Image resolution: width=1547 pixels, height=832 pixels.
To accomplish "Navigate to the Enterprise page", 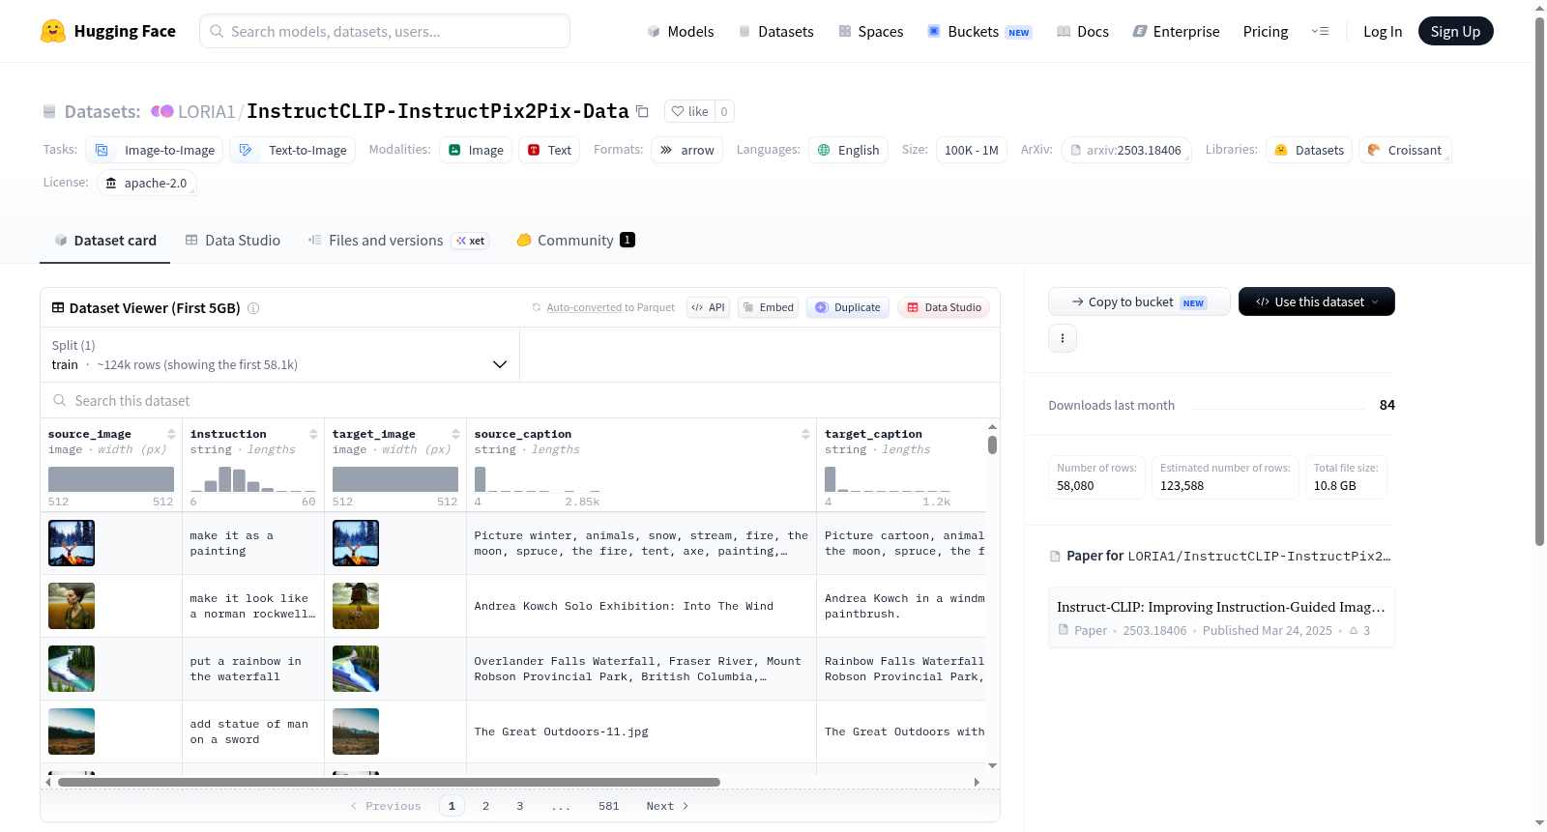I will [1177, 32].
